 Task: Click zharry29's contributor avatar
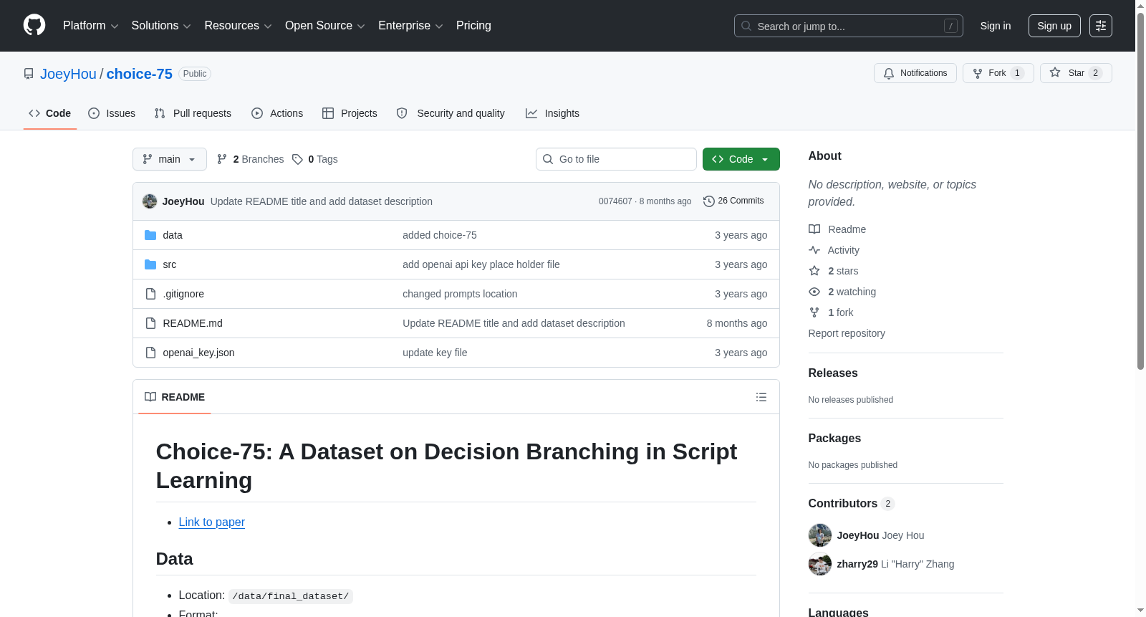[819, 564]
